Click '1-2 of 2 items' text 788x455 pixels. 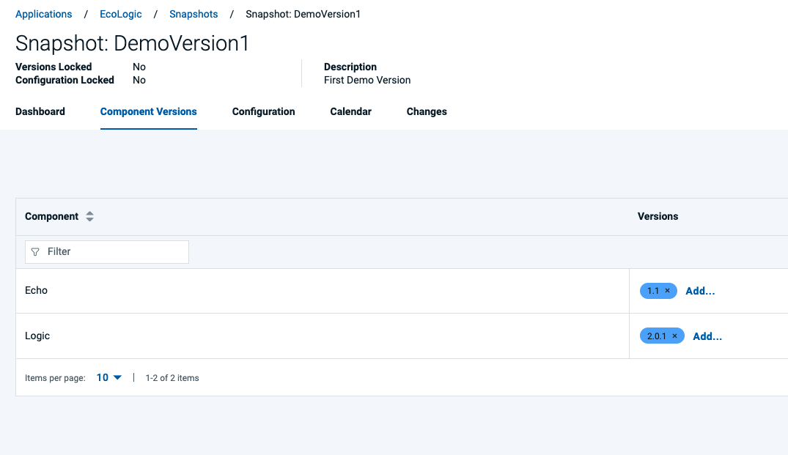172,378
